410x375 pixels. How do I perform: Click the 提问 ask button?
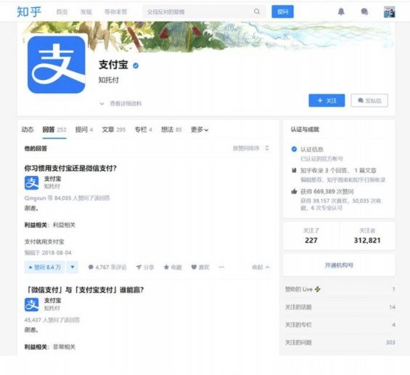click(x=282, y=12)
